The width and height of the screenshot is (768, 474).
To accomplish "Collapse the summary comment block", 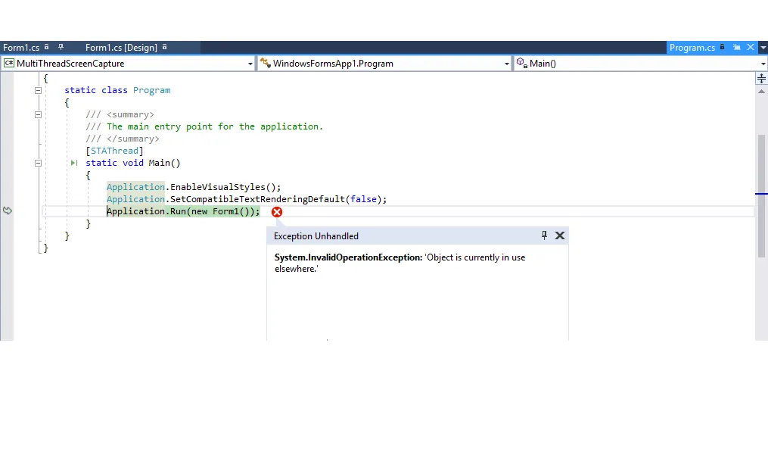I will coord(38,114).
